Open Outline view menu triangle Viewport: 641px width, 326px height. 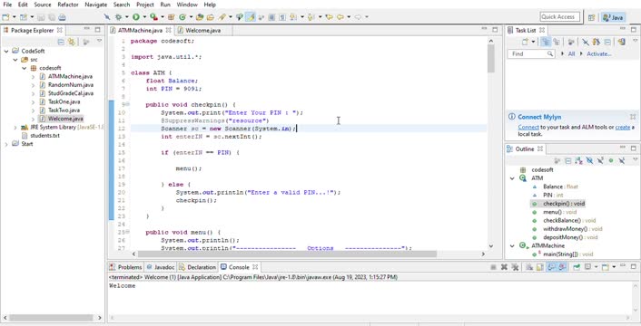point(635,159)
